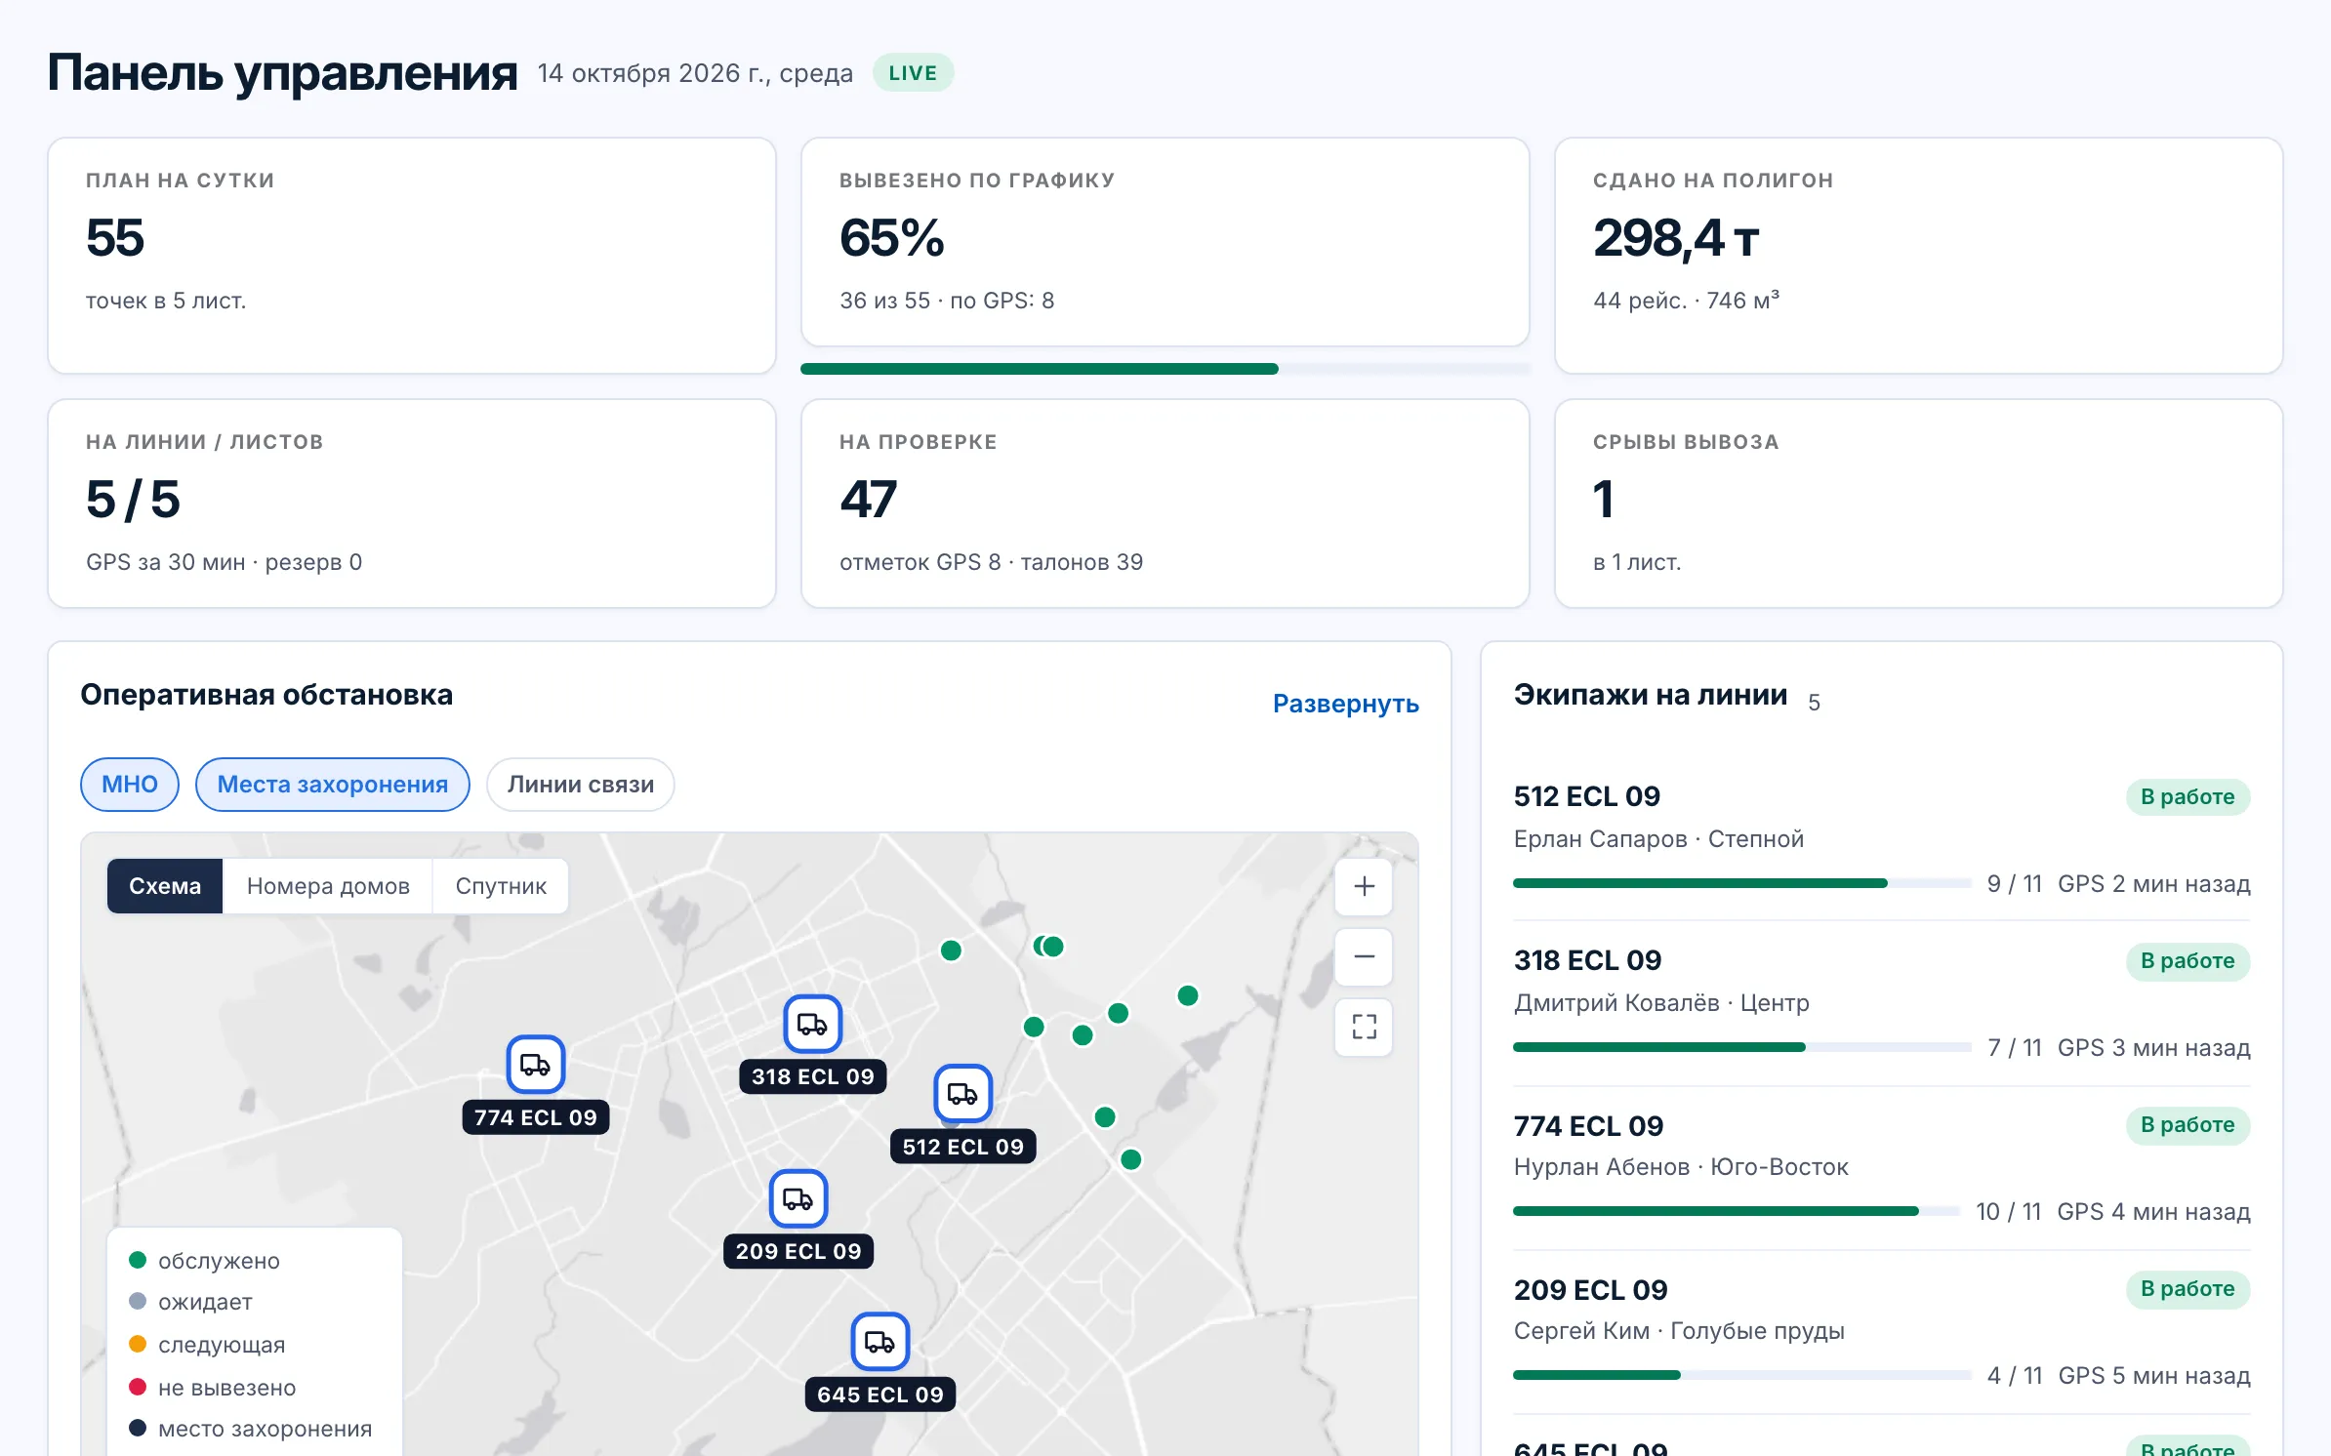Click GPS 3 мин назад text

click(2153, 1048)
